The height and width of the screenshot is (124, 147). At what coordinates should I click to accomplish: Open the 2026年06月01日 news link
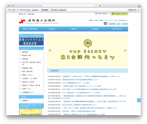pos(89,89)
